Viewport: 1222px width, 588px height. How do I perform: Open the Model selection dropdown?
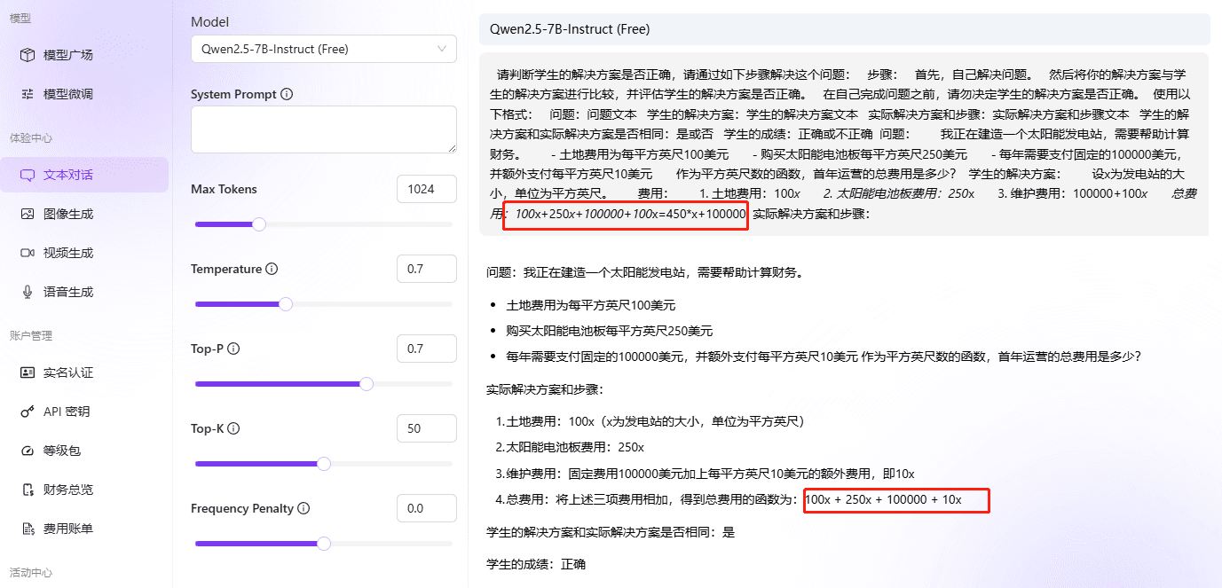(x=323, y=49)
